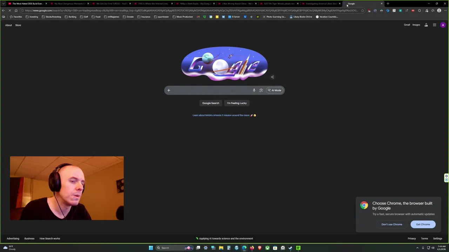Open Xbox app from taskbar

tap(267, 248)
